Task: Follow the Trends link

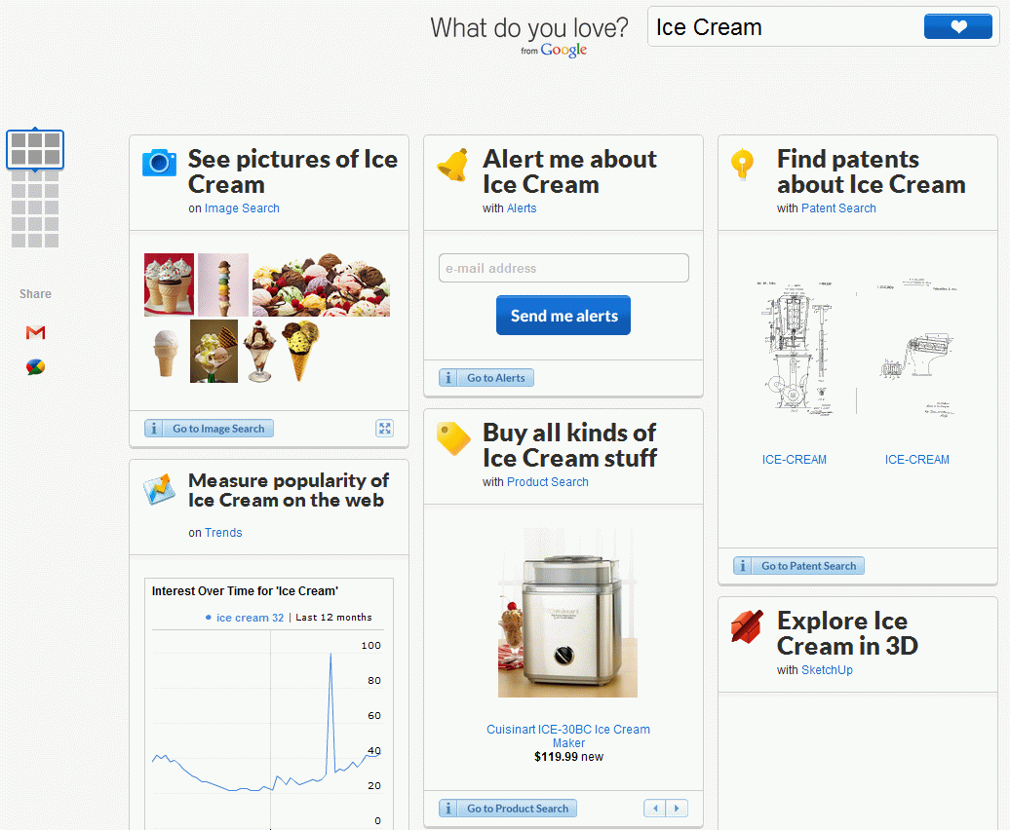Action: (x=223, y=533)
